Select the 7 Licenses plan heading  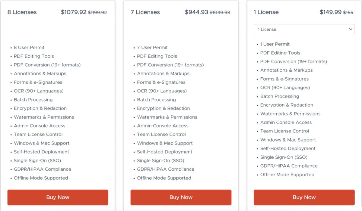(x=144, y=12)
